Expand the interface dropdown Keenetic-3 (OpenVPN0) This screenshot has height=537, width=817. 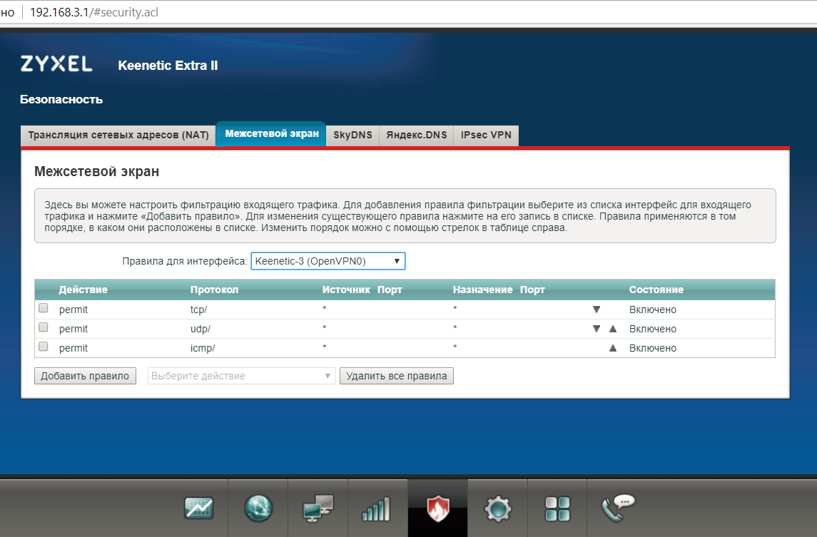point(328,262)
